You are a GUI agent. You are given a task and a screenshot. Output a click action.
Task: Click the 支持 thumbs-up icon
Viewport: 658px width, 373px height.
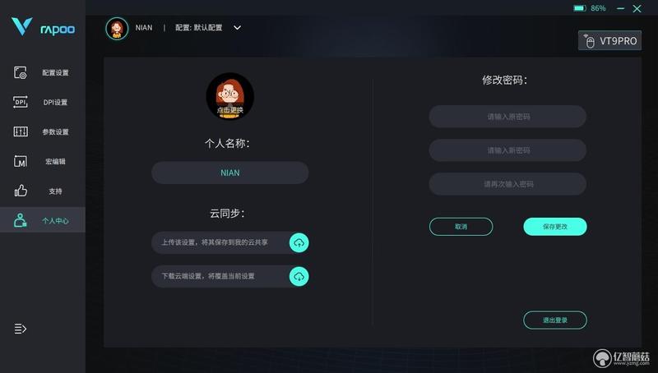pyautogui.click(x=21, y=191)
